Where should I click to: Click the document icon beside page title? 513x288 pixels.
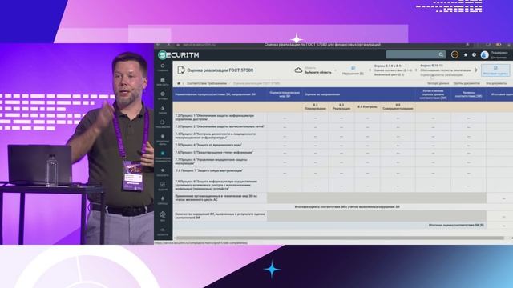181,70
